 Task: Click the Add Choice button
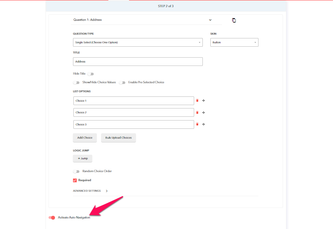pyautogui.click(x=85, y=137)
